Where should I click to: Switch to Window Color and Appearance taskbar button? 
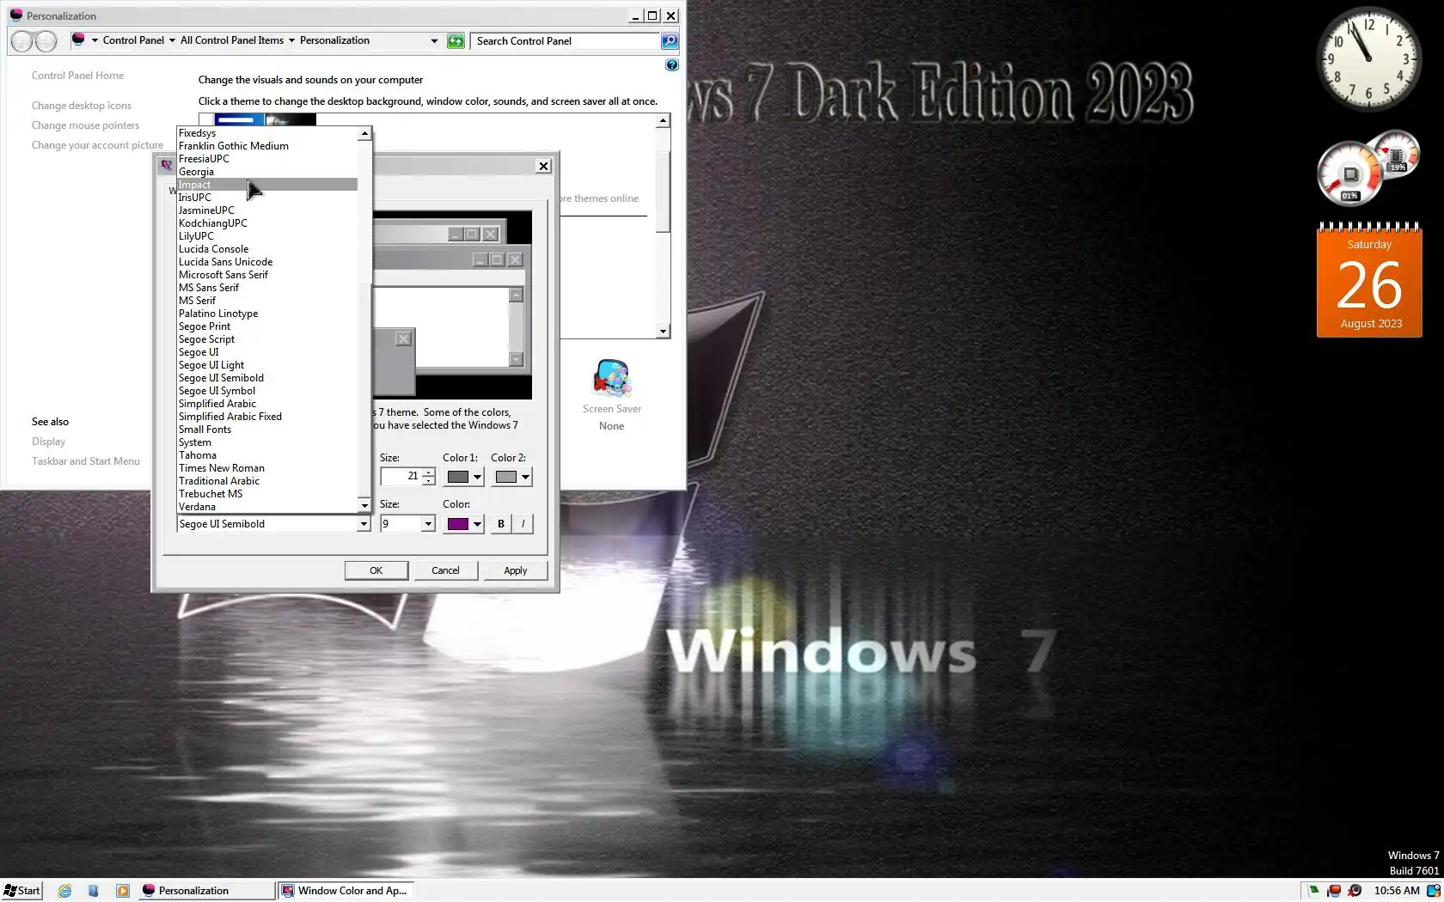pyautogui.click(x=346, y=891)
